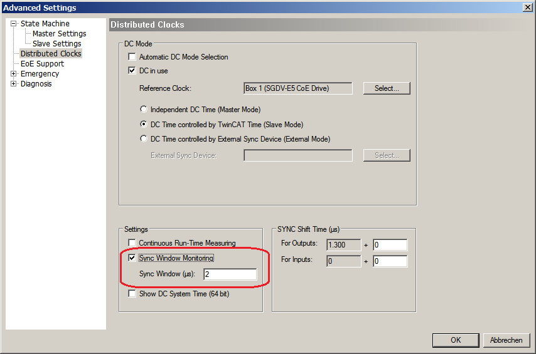536x354 pixels.
Task: Expand the Emergency tree node
Action: (x=14, y=74)
